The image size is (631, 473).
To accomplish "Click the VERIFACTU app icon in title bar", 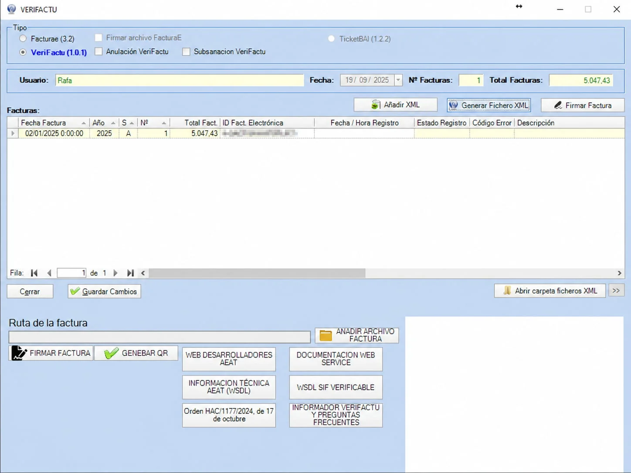I will coord(11,9).
